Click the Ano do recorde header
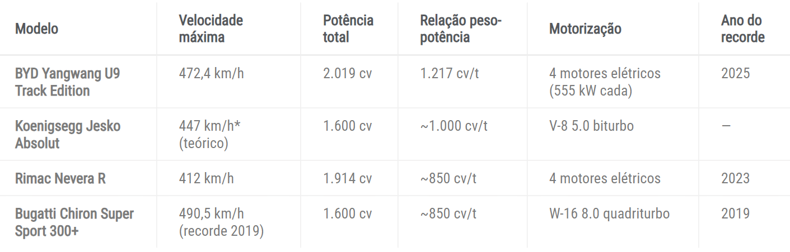Image resolution: width=790 pixels, height=252 pixels. 742,28
